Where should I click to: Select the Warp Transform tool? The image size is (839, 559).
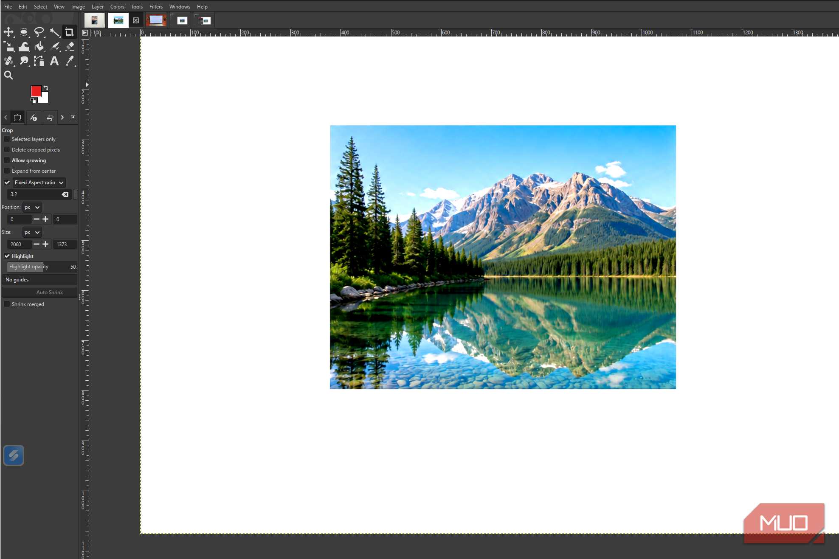[24, 47]
